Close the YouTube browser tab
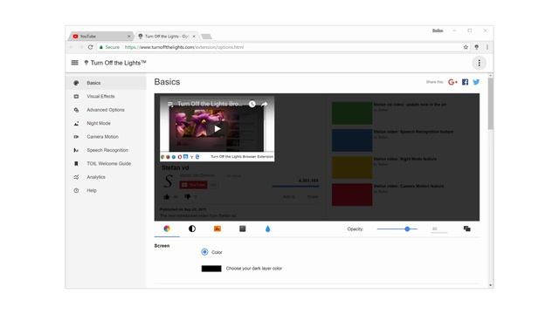The image size is (559, 314). [x=128, y=37]
